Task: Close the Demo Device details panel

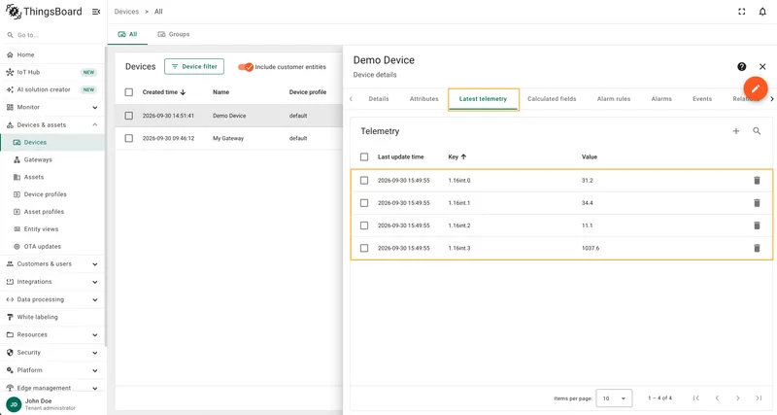Action: click(762, 66)
